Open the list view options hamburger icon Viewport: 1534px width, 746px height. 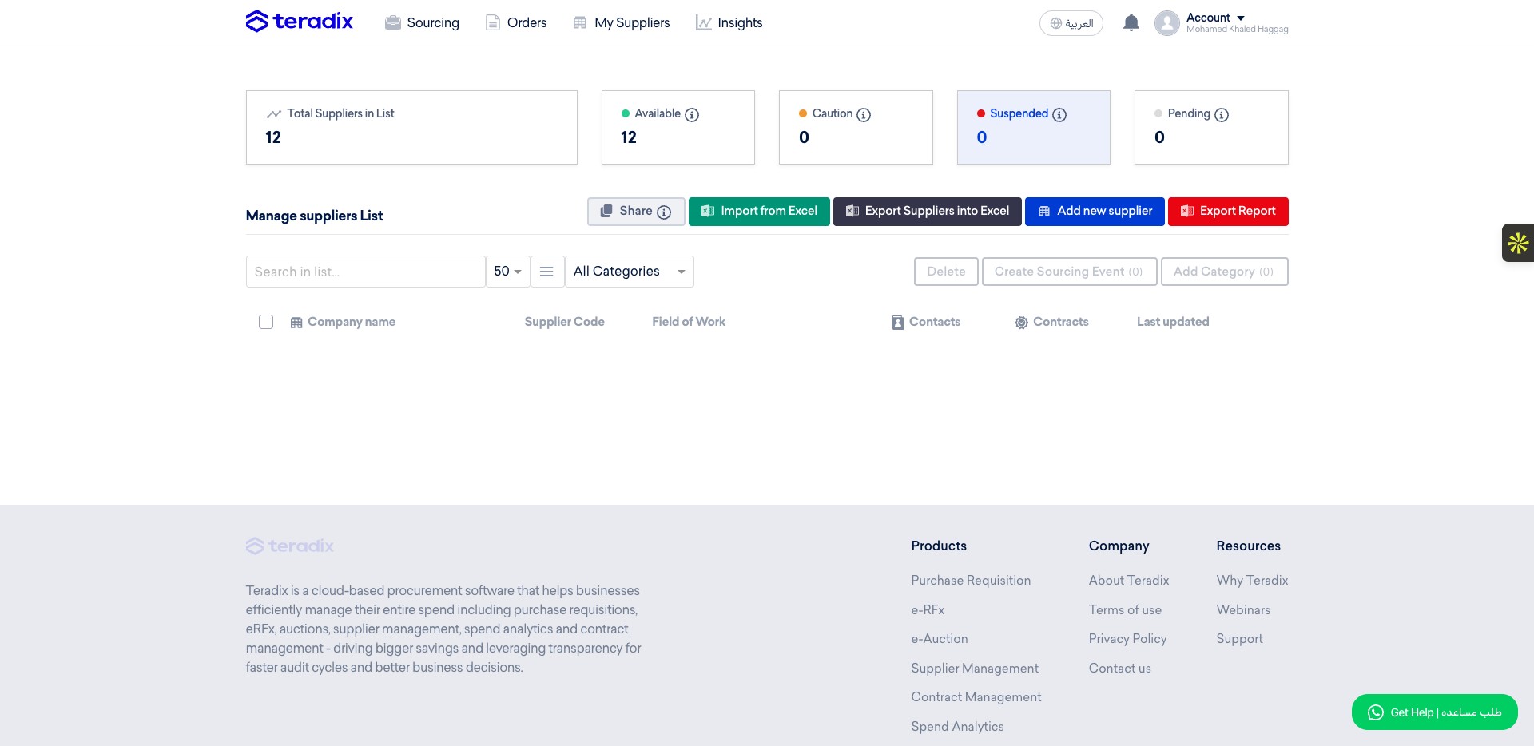coord(546,272)
